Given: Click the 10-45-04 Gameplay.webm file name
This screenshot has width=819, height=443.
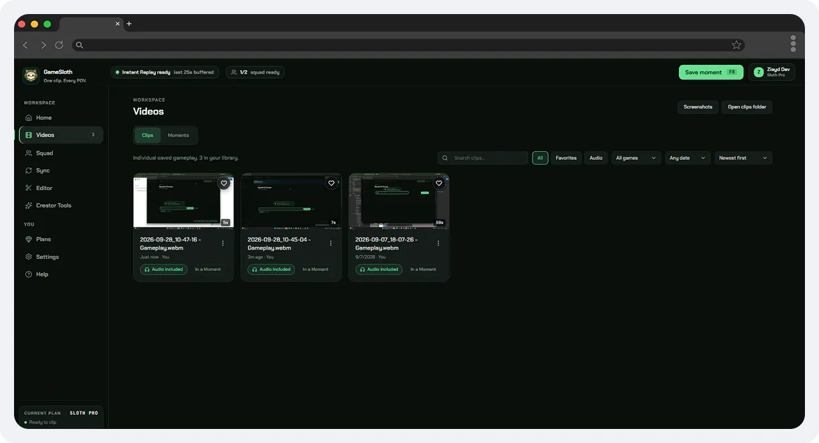Looking at the screenshot, I should click(278, 244).
